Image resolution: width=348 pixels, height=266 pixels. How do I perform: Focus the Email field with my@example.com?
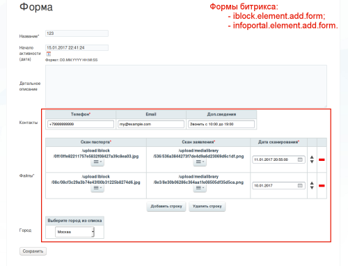click(151, 124)
